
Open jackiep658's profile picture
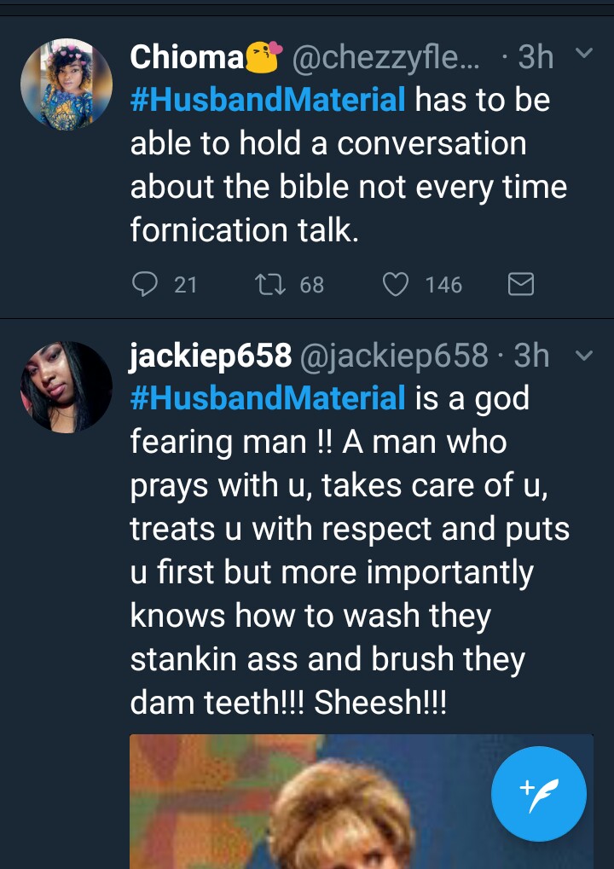(67, 386)
